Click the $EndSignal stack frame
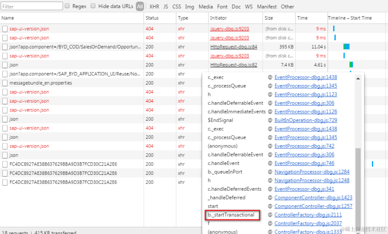Image resolution: width=388 pixels, height=234 pixels. click(x=220, y=120)
